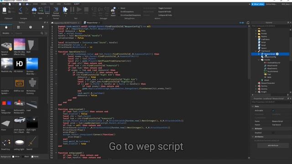Expand the Mobs folder in Explorer
The width and height of the screenshot is (292, 164).
point(256,31)
